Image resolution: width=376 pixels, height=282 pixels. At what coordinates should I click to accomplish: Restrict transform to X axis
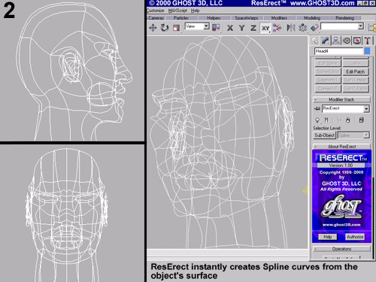pyautogui.click(x=230, y=28)
